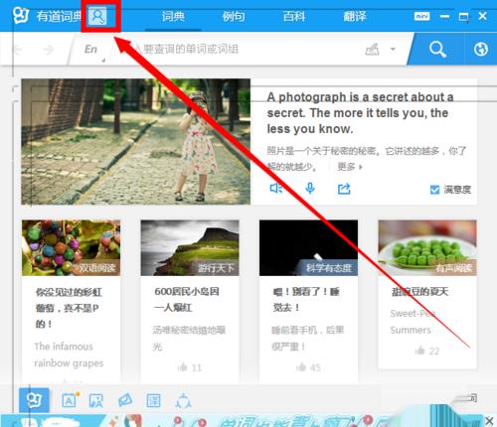Click the bottom advertisement banner
Viewport: 497px width, 427px height.
point(242,420)
